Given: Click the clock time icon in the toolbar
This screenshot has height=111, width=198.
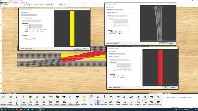Looking at the screenshot, I should (38, 4).
